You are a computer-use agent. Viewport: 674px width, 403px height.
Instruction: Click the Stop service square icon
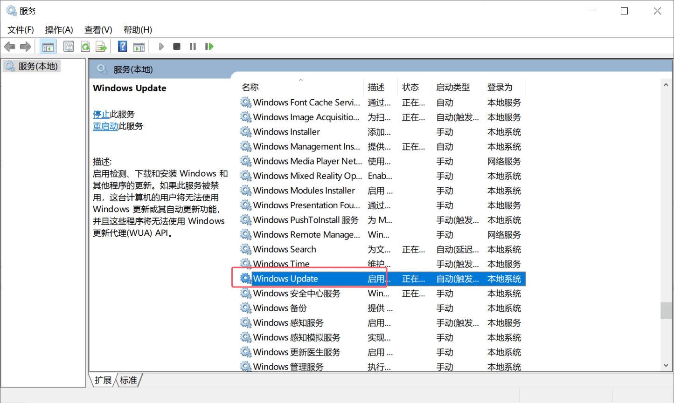(x=177, y=47)
